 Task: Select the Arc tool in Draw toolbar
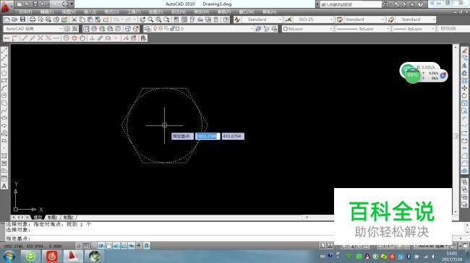tap(4, 88)
